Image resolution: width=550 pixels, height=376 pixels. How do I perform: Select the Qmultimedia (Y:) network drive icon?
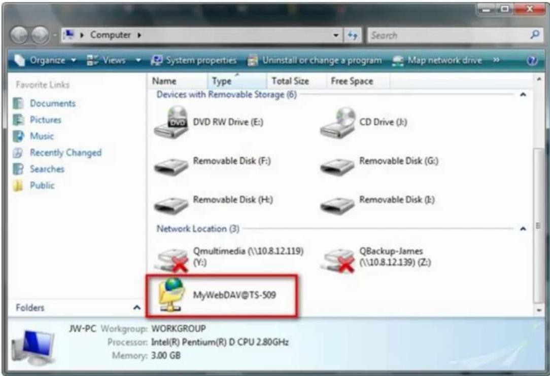173,259
